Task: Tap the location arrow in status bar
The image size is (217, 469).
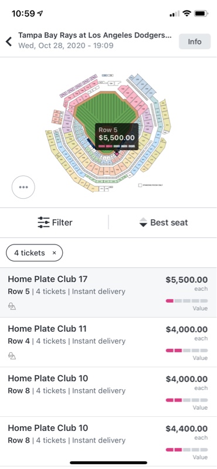Action: tap(40, 13)
